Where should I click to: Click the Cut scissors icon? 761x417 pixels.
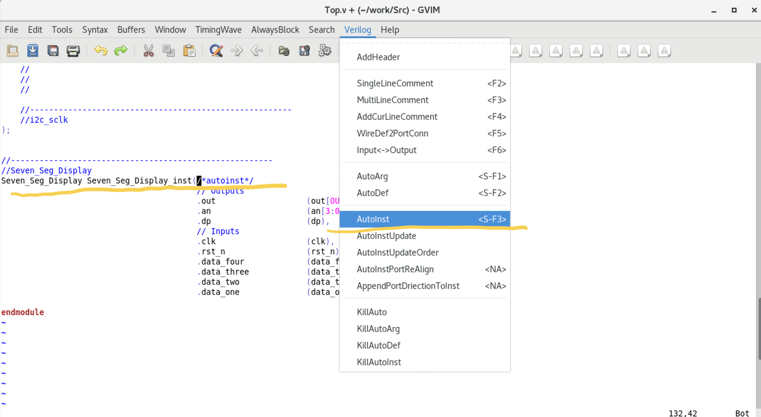pyautogui.click(x=148, y=51)
